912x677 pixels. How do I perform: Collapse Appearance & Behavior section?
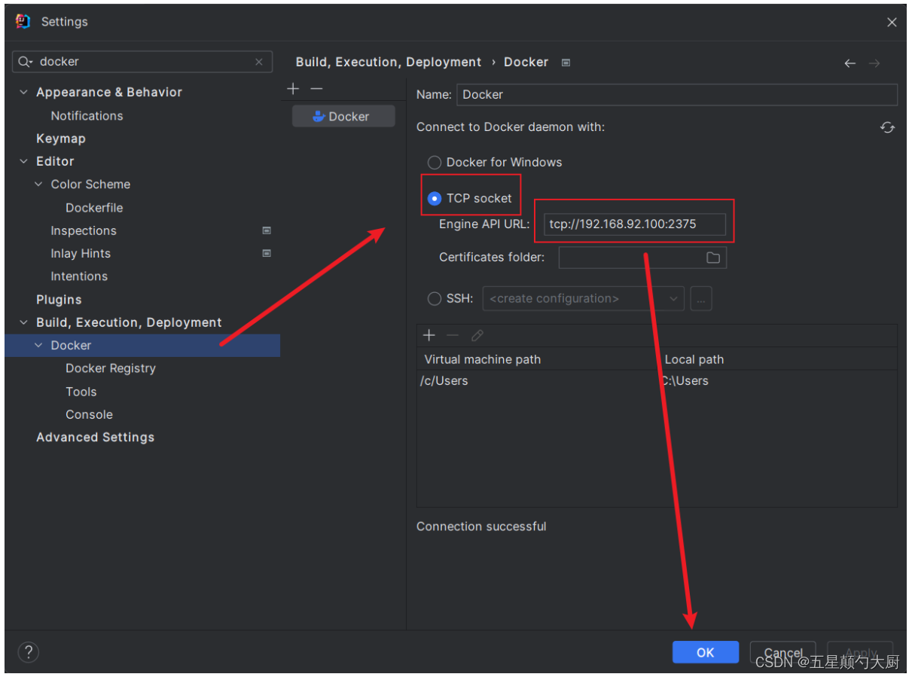(23, 91)
